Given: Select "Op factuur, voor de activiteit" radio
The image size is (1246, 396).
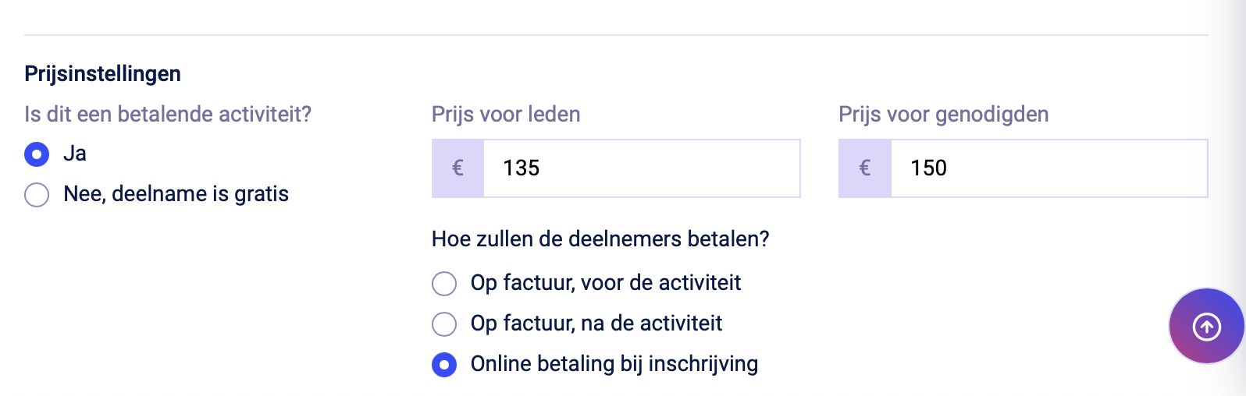Looking at the screenshot, I should (x=444, y=283).
